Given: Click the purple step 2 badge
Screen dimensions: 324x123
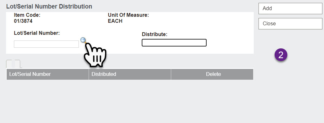Looking at the screenshot, I should tap(281, 55).
